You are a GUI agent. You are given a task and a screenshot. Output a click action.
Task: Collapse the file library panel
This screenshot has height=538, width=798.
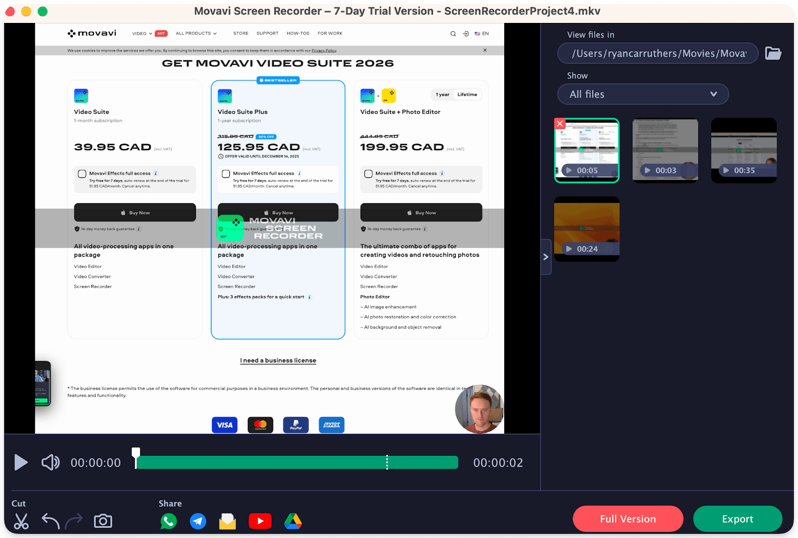pos(546,257)
